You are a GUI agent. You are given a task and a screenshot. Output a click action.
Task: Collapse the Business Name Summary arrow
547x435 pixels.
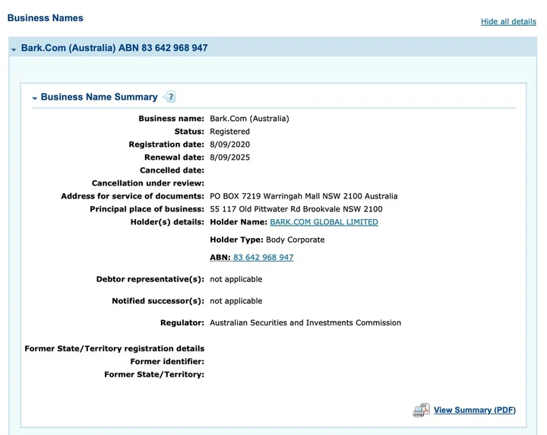(x=34, y=98)
